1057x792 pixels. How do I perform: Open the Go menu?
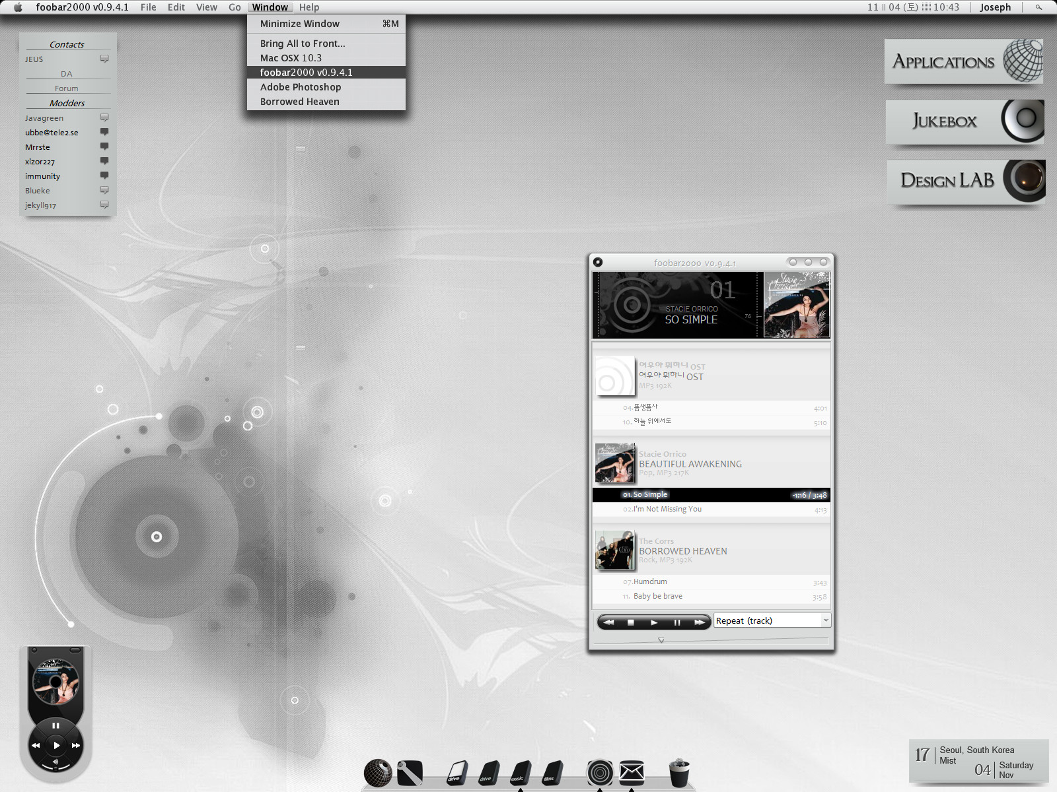pyautogui.click(x=235, y=7)
